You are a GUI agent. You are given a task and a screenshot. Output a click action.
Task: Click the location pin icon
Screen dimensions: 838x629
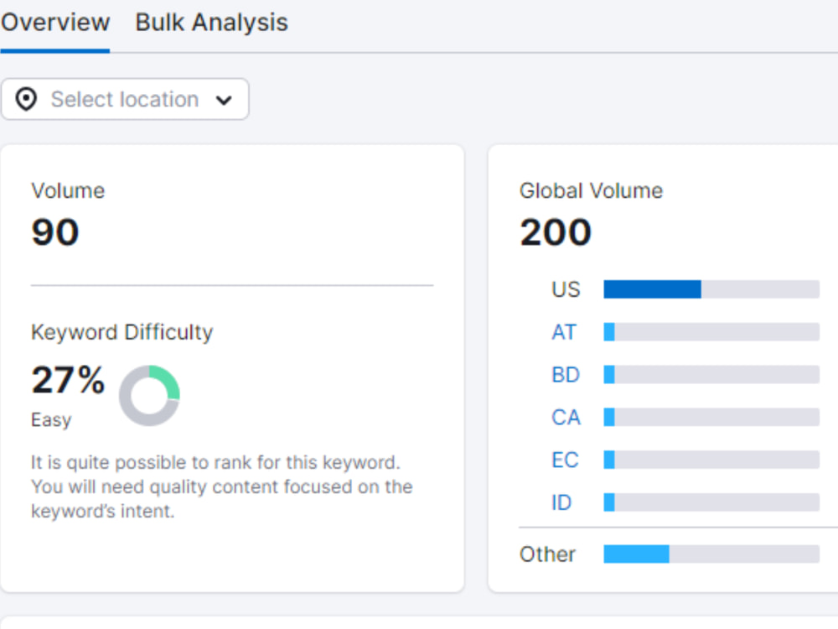pos(26,99)
